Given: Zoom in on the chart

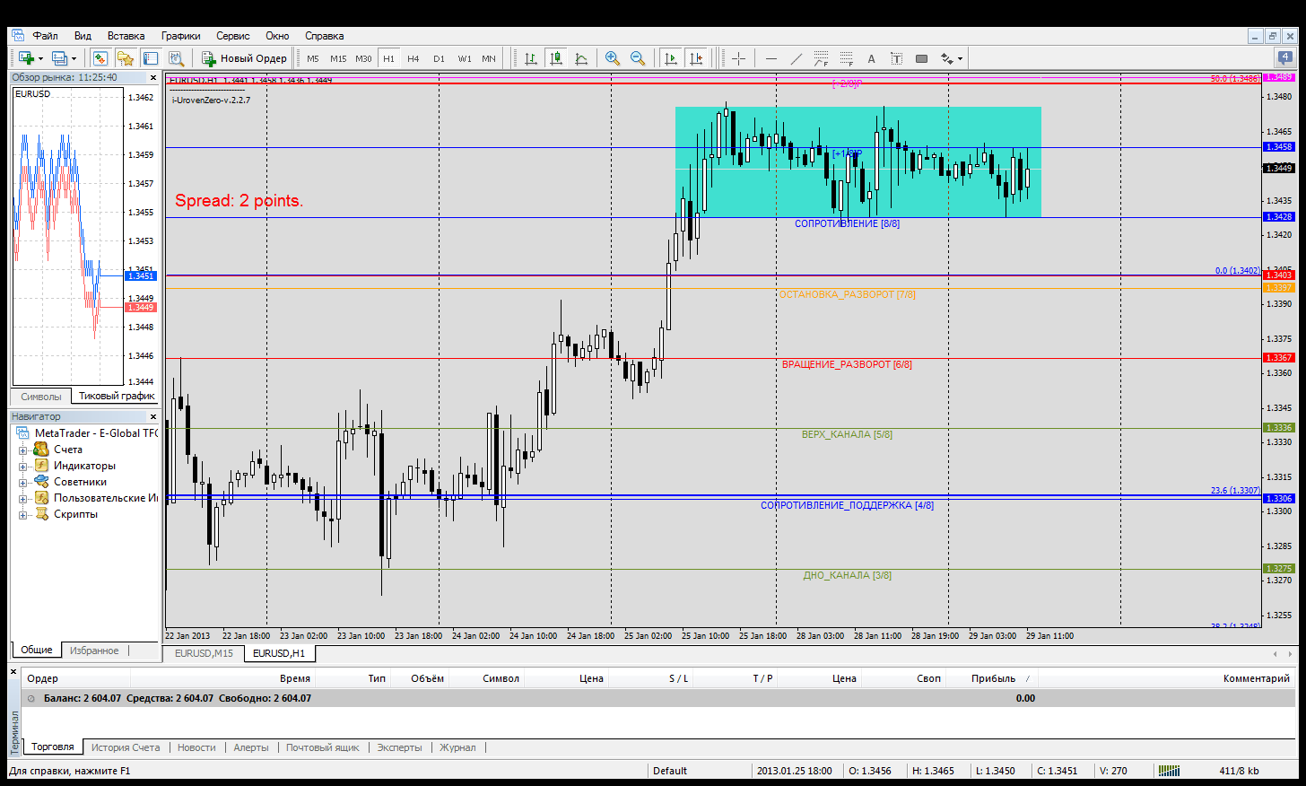Looking at the screenshot, I should click(x=613, y=58).
